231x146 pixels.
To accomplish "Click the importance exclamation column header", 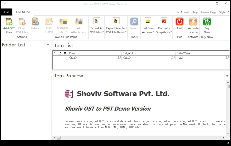I will coord(55,53).
